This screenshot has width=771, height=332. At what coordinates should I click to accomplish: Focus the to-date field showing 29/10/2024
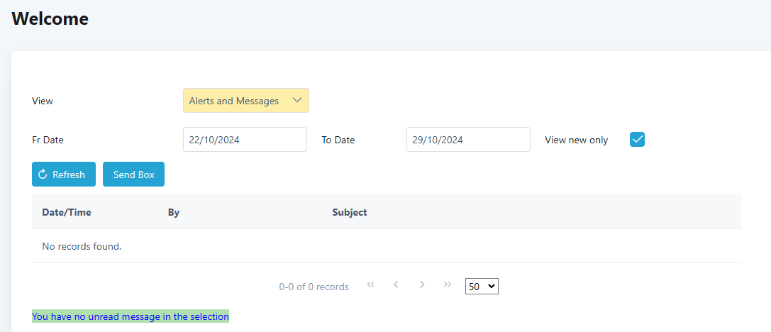click(468, 140)
